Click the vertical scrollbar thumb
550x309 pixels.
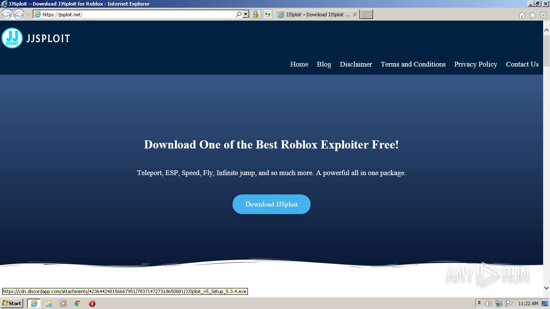[547, 50]
